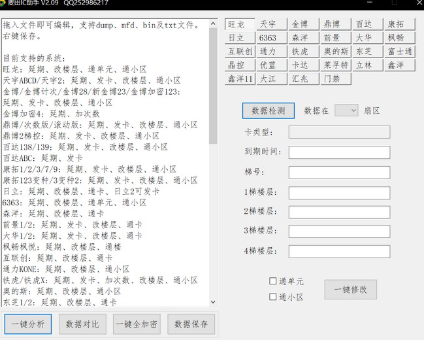The width and height of the screenshot is (424, 340).
Task: Select the 前景 button
Action: [336, 38]
